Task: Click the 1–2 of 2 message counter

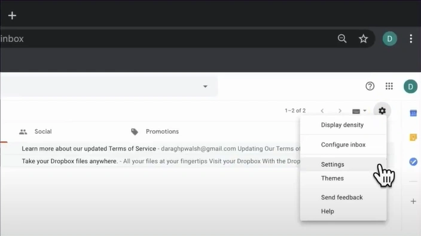Action: coord(295,111)
